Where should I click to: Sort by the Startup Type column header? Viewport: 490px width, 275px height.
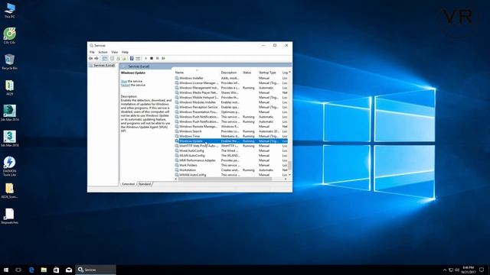pos(269,73)
